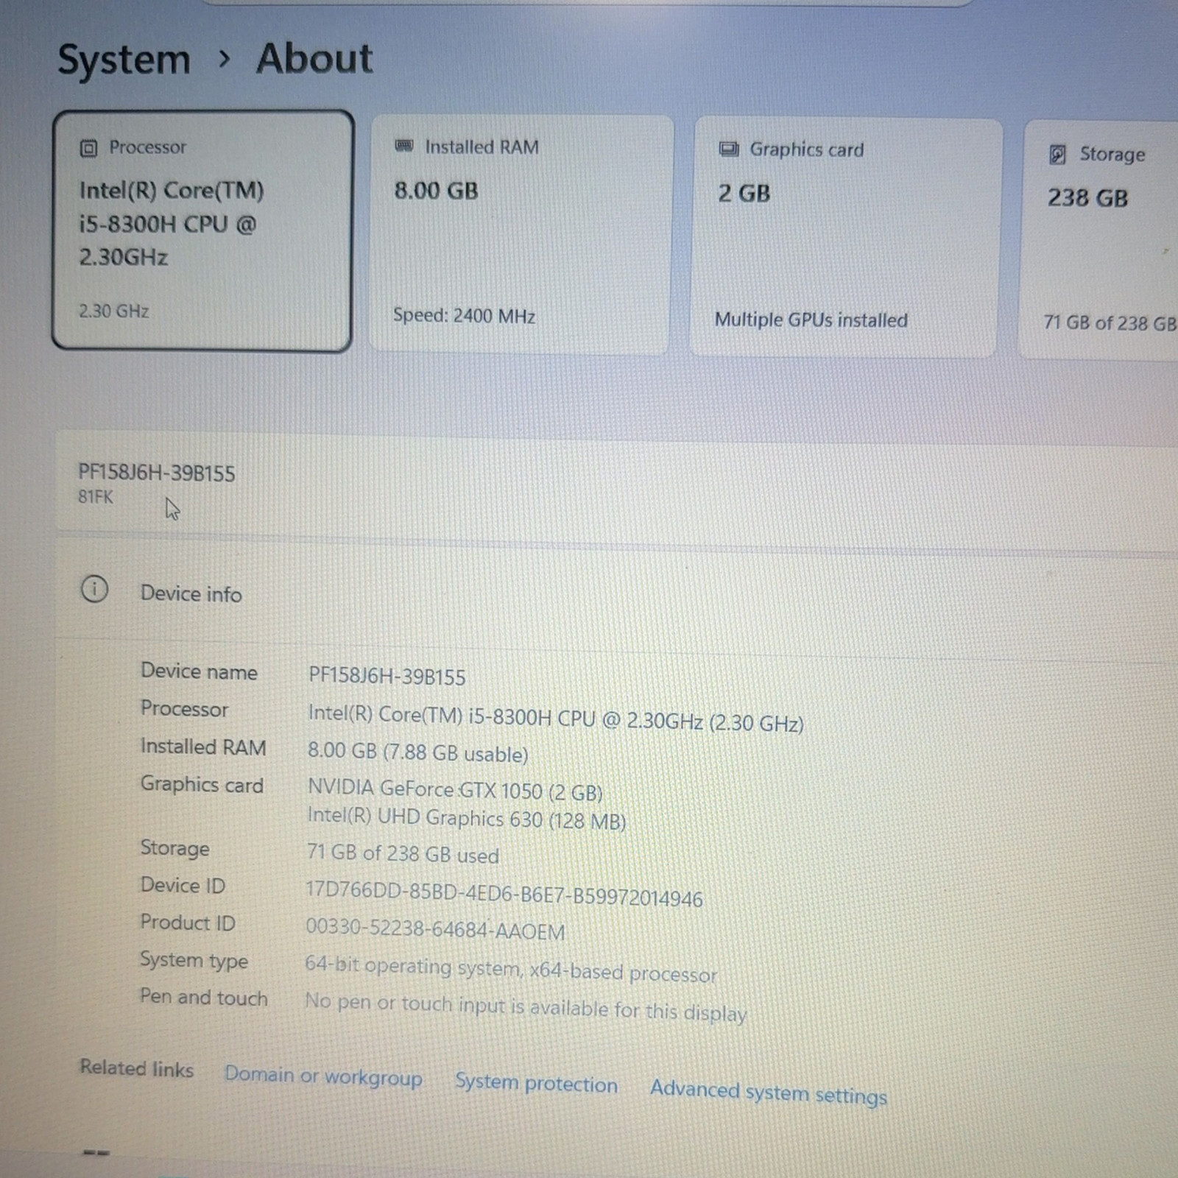Click Multiple GPUs installed text
This screenshot has width=1178, height=1178.
coord(811,320)
